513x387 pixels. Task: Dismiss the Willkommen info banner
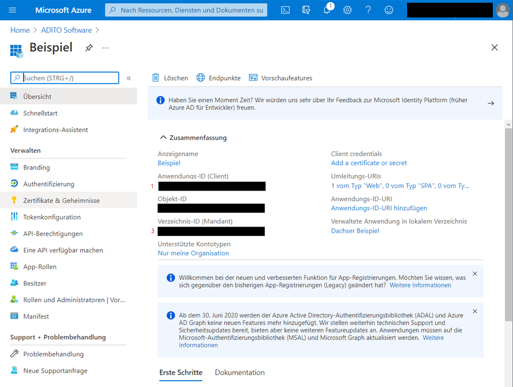click(475, 273)
